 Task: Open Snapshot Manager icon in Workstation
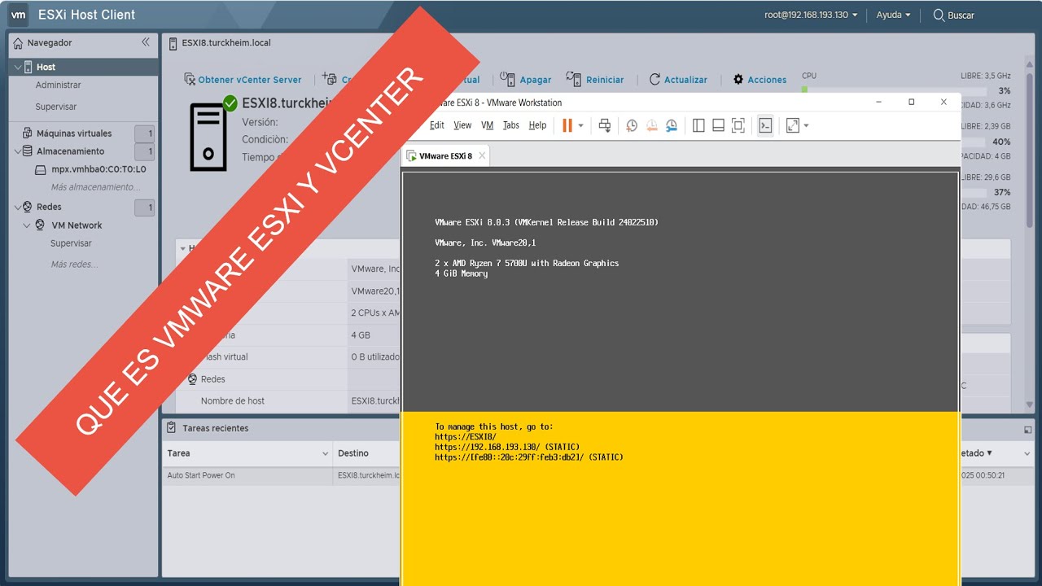(672, 125)
